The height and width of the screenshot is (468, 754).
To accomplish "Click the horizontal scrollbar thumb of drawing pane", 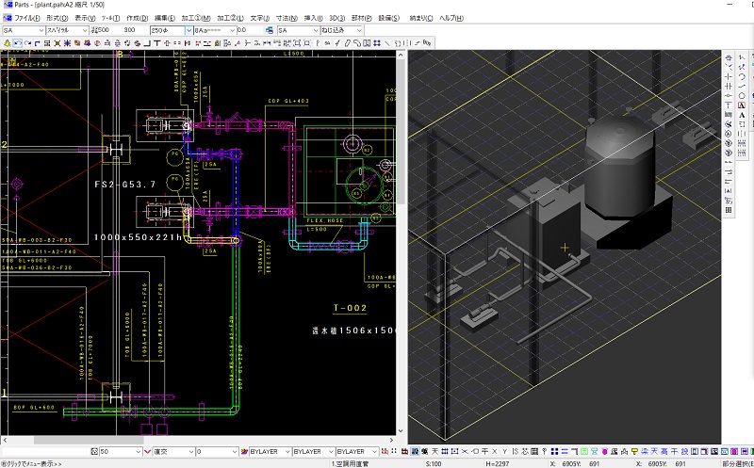I will click(x=89, y=440).
